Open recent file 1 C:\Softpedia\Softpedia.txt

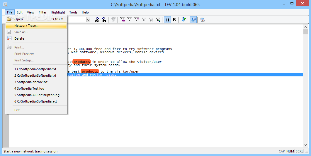coord(36,69)
